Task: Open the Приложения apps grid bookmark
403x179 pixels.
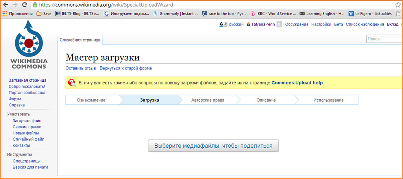Action: [x=18, y=13]
